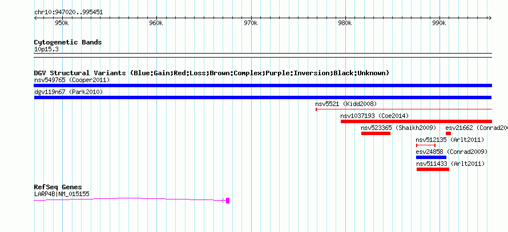Click the chr10:947020..995451 region label
The image size is (508, 232).
pos(68,13)
